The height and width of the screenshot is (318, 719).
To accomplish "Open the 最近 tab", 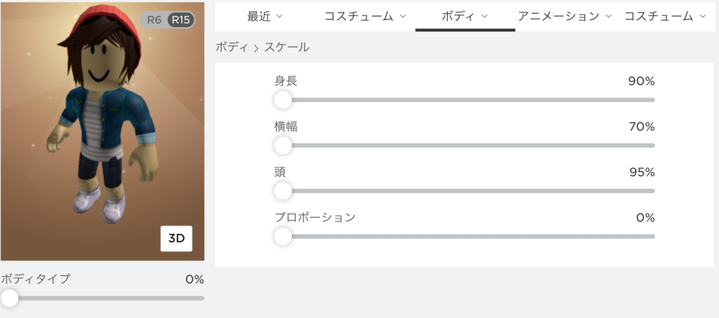I will 265,16.
